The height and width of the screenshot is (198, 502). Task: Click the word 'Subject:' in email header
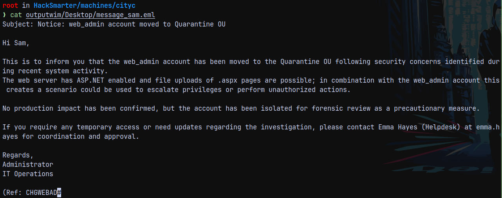pos(18,25)
